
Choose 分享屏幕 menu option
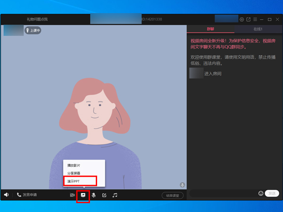click(x=74, y=173)
